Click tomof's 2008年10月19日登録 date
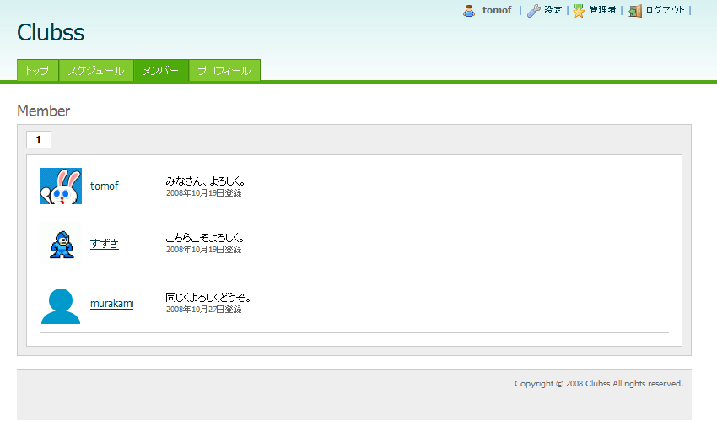The image size is (717, 421). (203, 193)
